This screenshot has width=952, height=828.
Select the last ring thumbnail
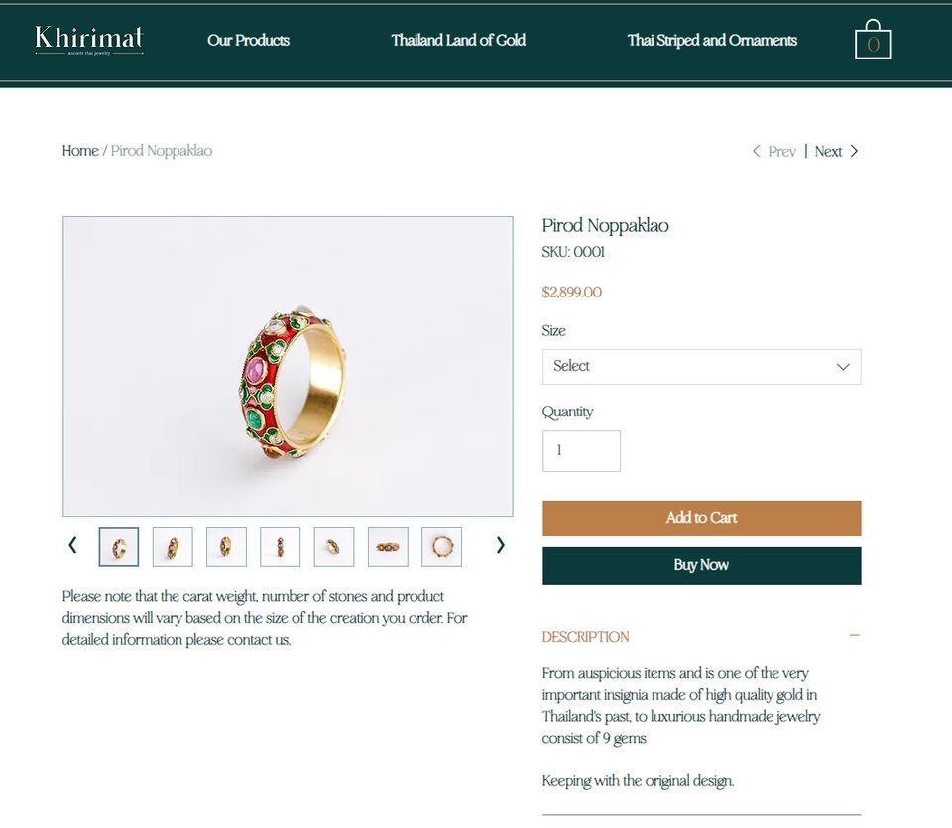point(441,546)
